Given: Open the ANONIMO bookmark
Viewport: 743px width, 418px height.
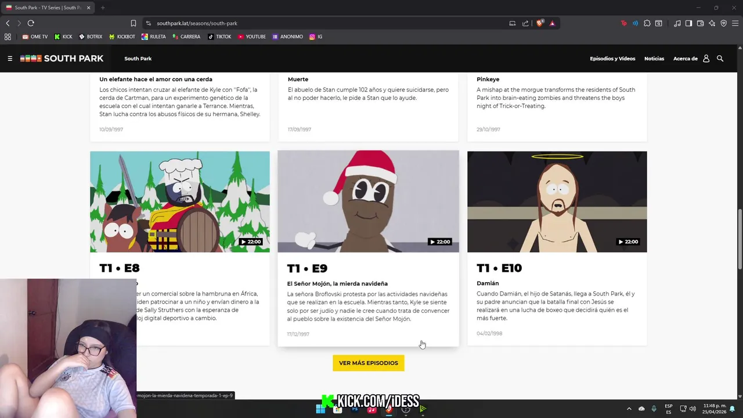Looking at the screenshot, I should click(288, 37).
